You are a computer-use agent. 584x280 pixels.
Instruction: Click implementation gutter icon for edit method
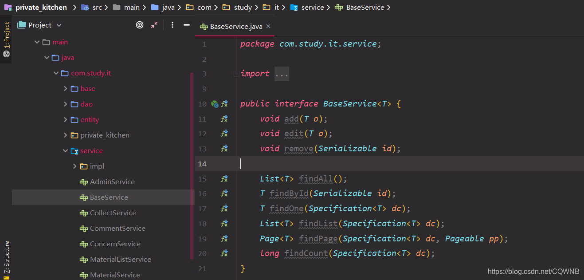[225, 133]
